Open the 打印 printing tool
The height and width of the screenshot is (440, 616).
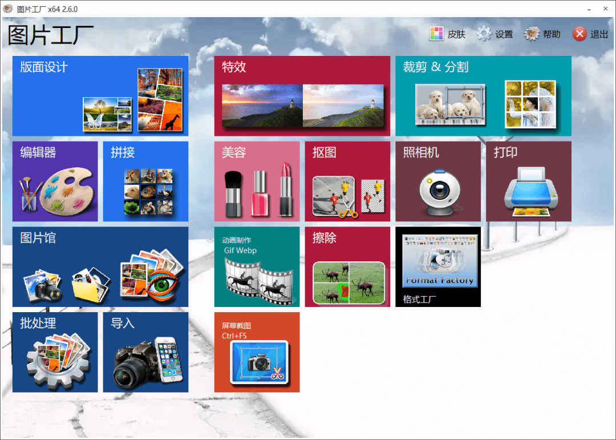(x=528, y=181)
